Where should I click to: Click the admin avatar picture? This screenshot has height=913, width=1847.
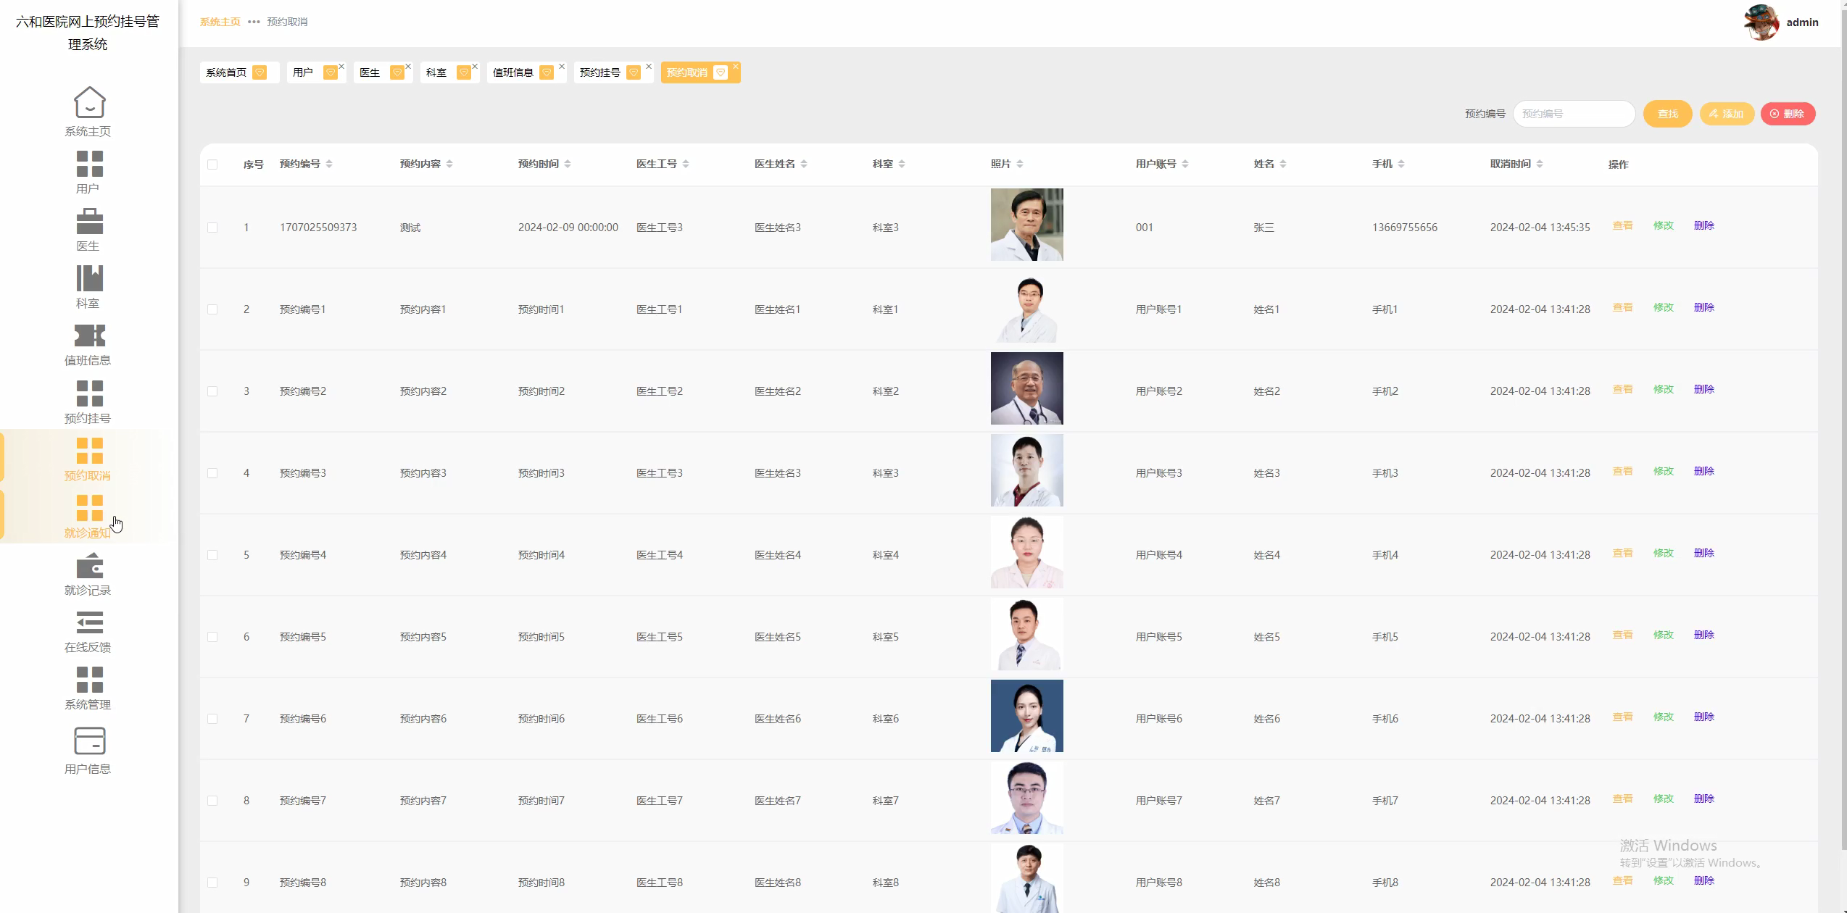1761,22
